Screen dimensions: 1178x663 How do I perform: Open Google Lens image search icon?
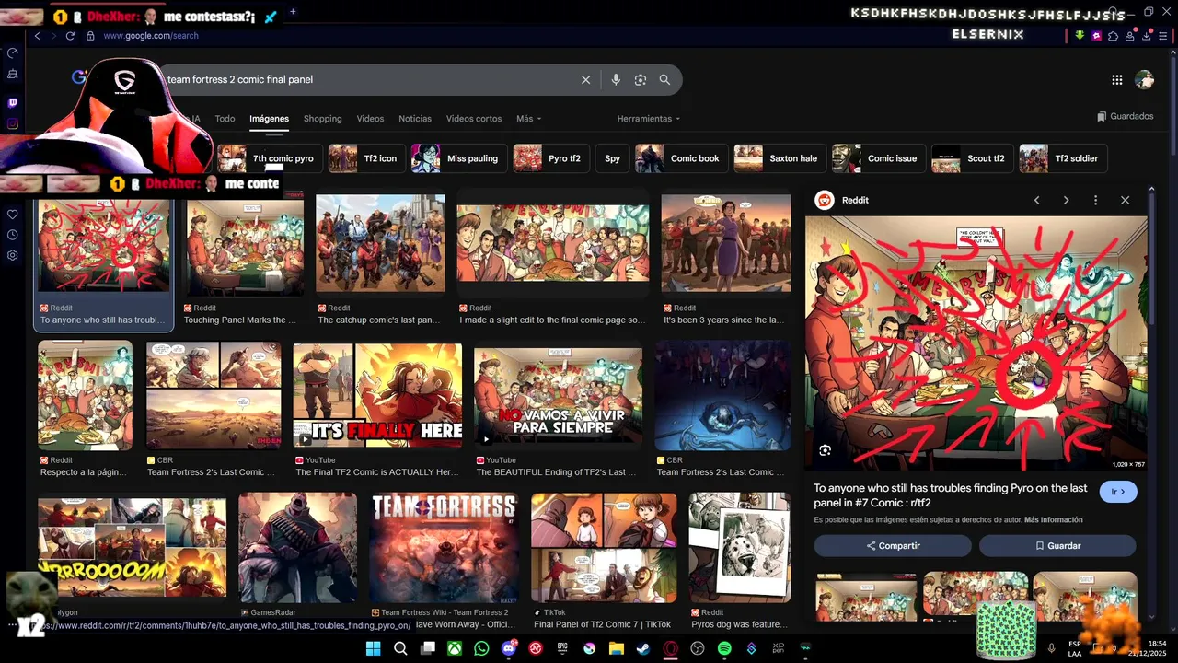641,80
